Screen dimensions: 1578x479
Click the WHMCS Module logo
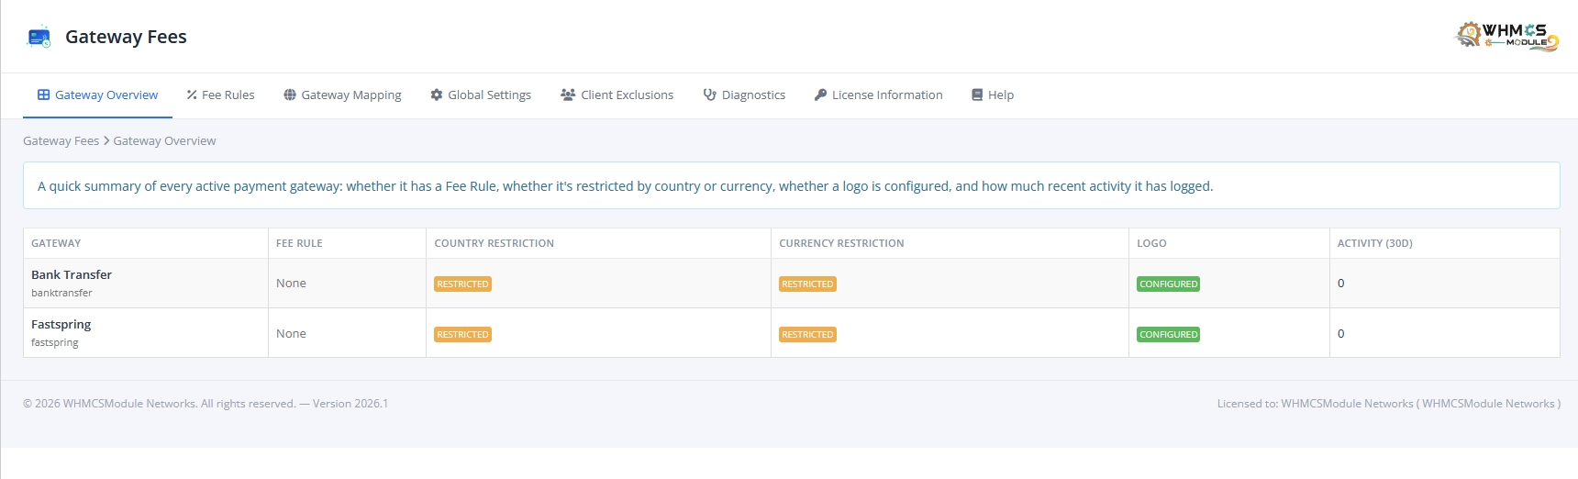tap(1507, 37)
